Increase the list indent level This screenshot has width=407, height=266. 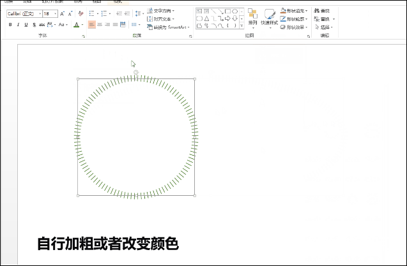pos(127,13)
